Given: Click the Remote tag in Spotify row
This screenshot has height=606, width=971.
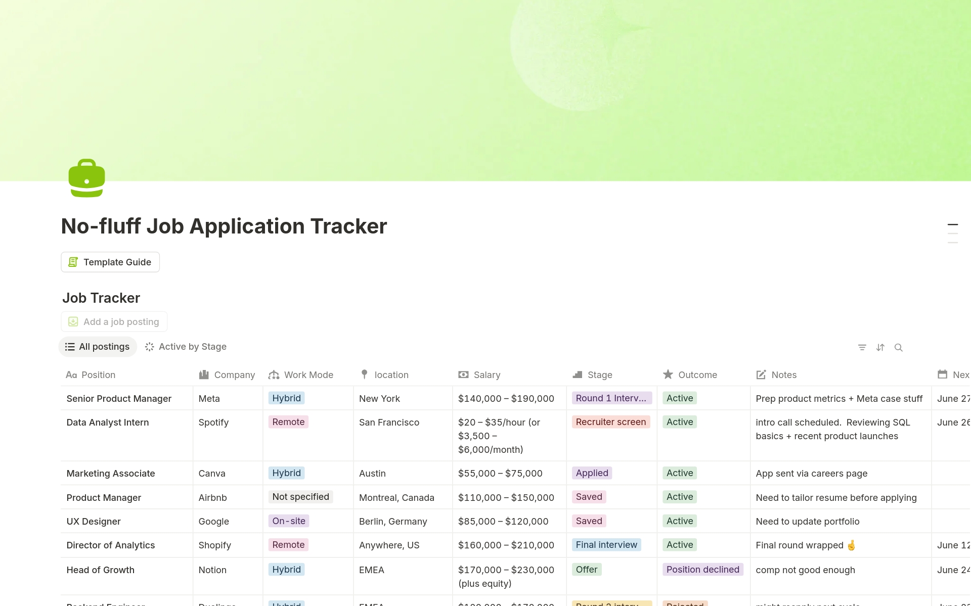Looking at the screenshot, I should [x=288, y=422].
